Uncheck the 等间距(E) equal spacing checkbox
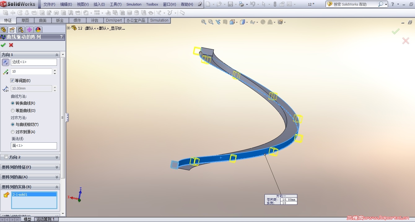This screenshot has height=222, width=415. pos(12,81)
